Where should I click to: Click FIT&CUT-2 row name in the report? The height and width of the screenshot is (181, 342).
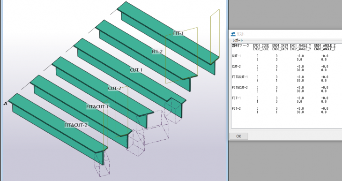(240, 88)
